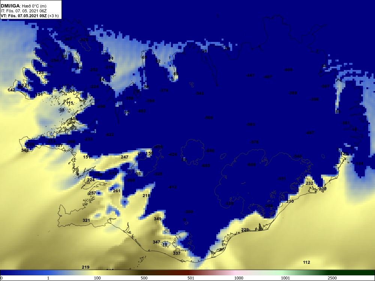Click the '500' label on the color scale
Viewport: 375px width, 281px height.
click(144, 278)
